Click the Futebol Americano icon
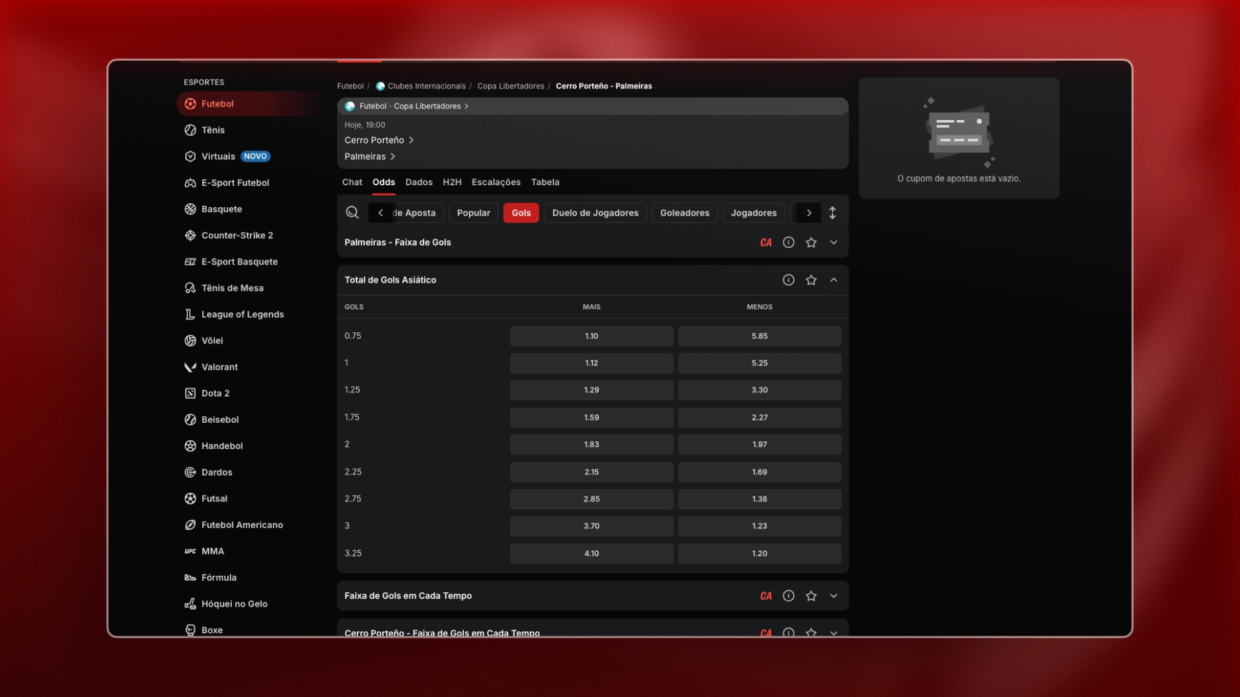 [190, 525]
